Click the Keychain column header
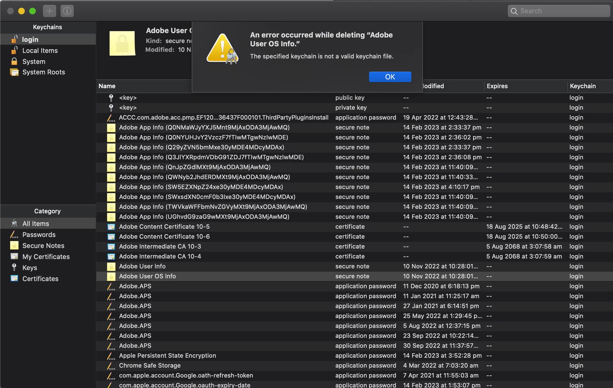 point(583,86)
